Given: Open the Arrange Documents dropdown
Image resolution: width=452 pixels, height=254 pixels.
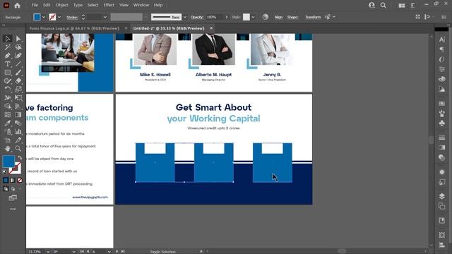Looking at the screenshot, I should click(402, 5).
